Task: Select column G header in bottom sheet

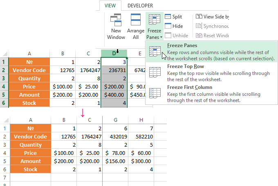Action: (x=115, y=120)
